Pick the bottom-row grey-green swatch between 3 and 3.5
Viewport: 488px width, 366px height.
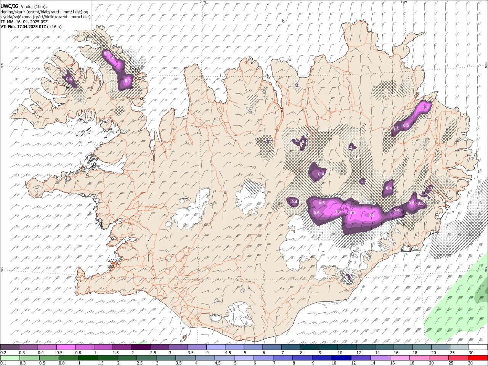point(166,358)
